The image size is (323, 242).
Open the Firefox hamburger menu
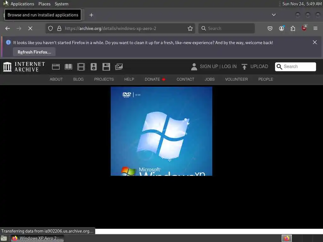click(315, 28)
